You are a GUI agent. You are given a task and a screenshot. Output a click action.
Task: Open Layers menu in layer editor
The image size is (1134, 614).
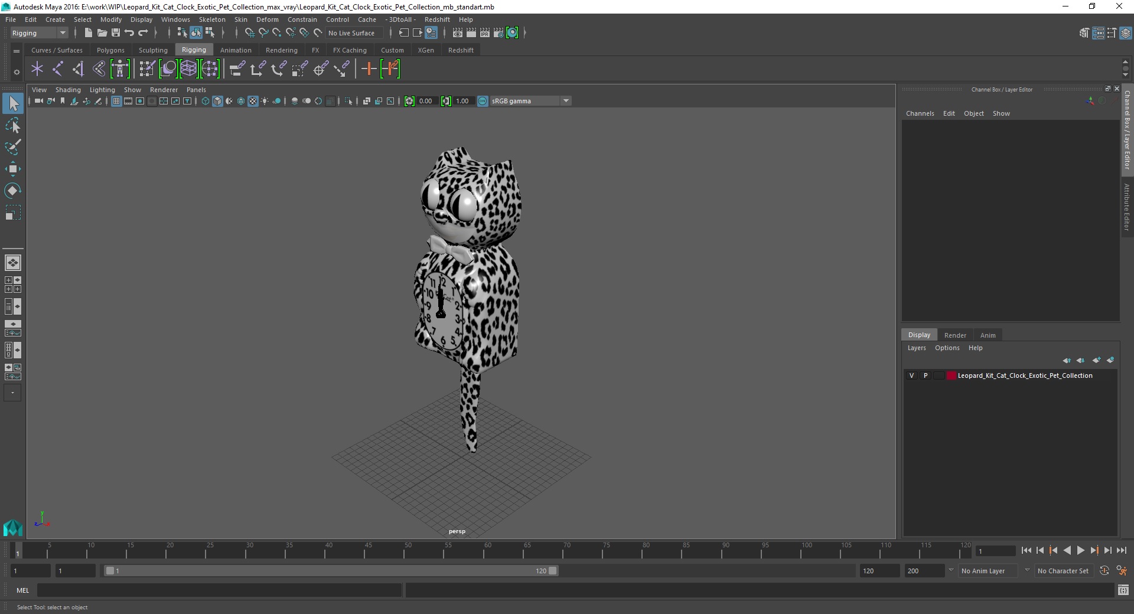point(917,348)
